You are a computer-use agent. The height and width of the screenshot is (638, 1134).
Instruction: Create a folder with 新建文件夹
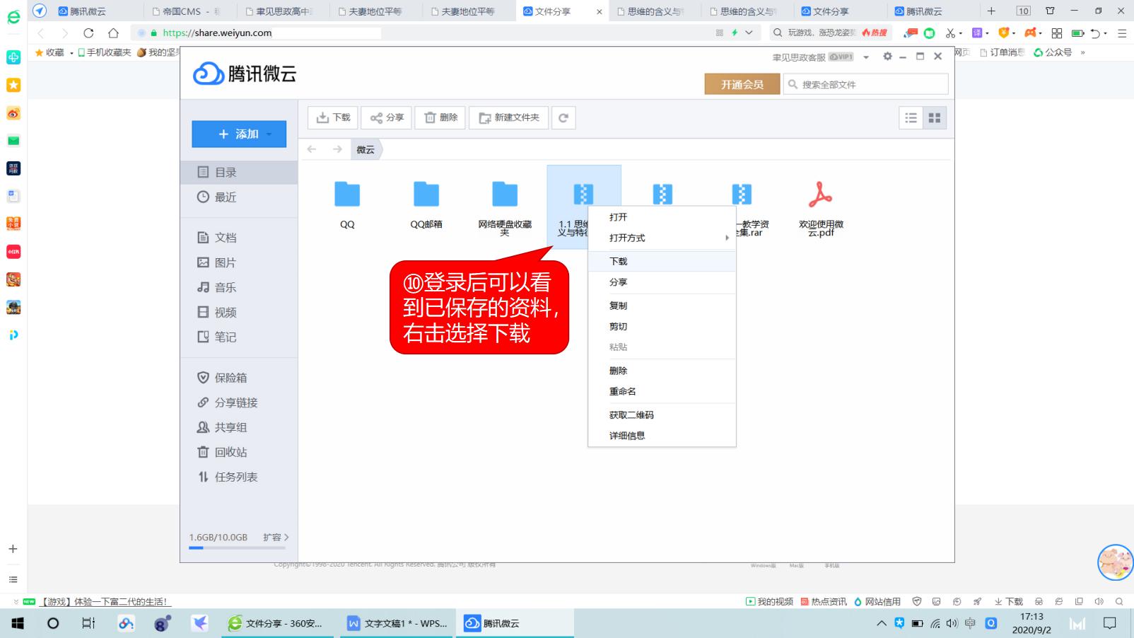tap(509, 117)
